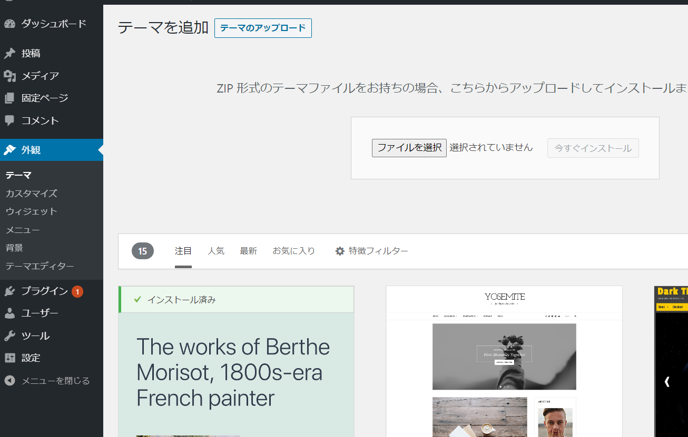Click the pushpin icon beside 投稿

click(x=9, y=54)
